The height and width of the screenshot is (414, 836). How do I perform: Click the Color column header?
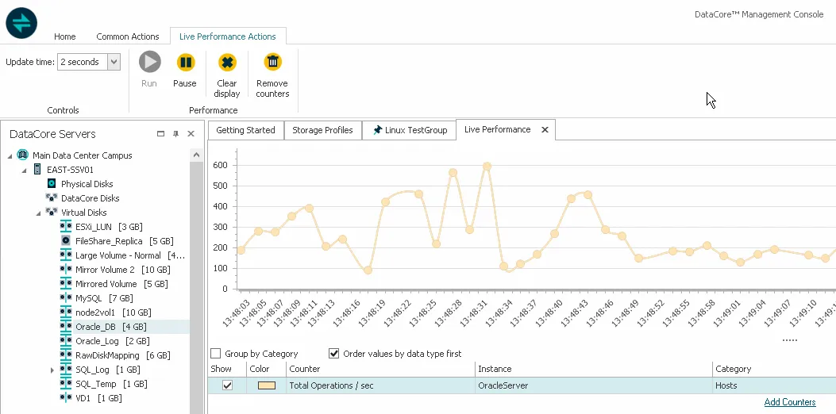coord(267,369)
